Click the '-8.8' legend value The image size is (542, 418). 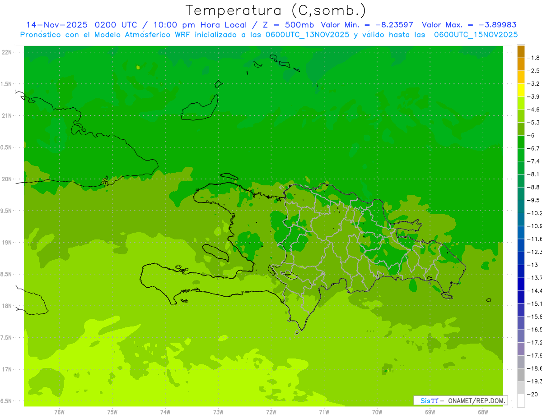pyautogui.click(x=533, y=187)
